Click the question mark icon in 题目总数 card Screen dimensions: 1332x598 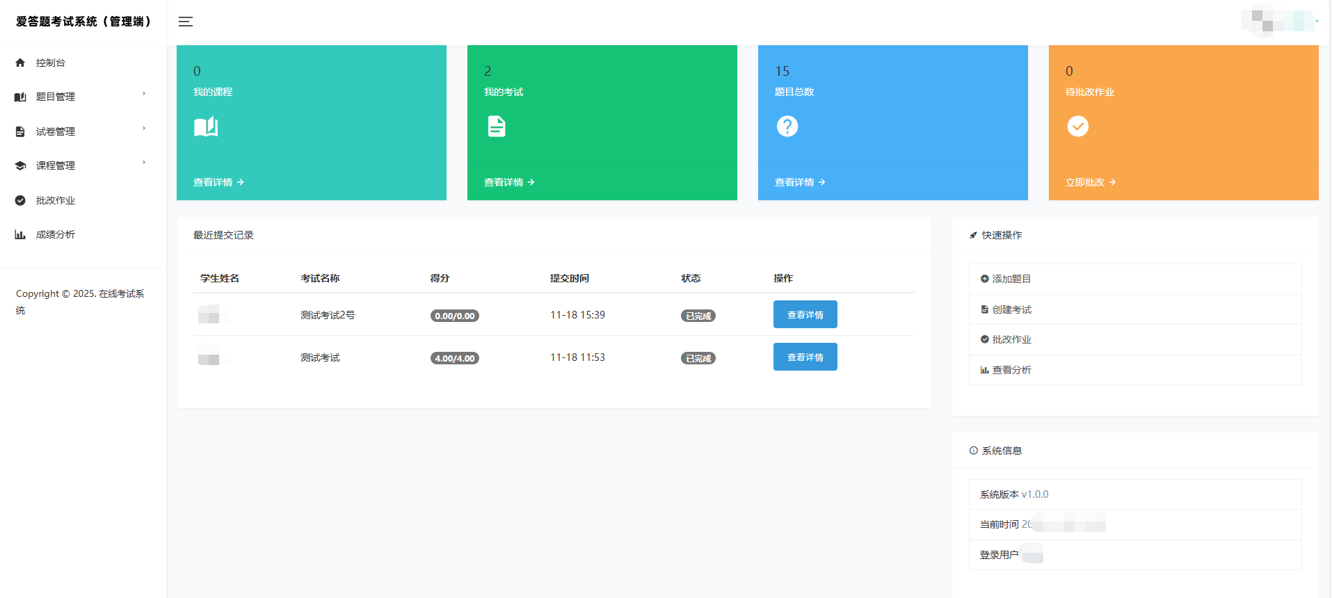coord(787,127)
